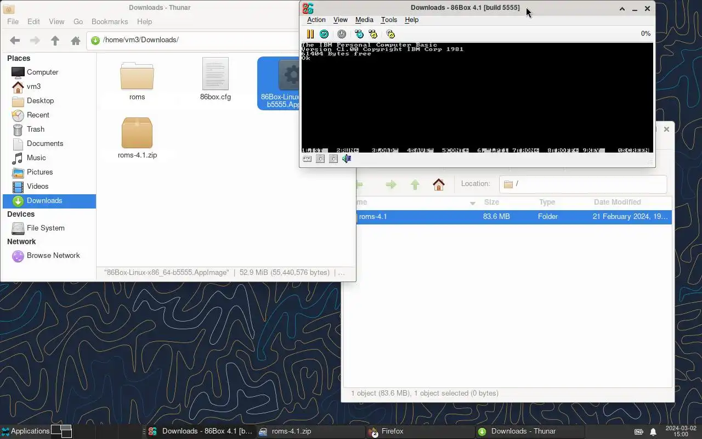
Task: Go forward in archive manager toolbar
Action: click(390, 184)
